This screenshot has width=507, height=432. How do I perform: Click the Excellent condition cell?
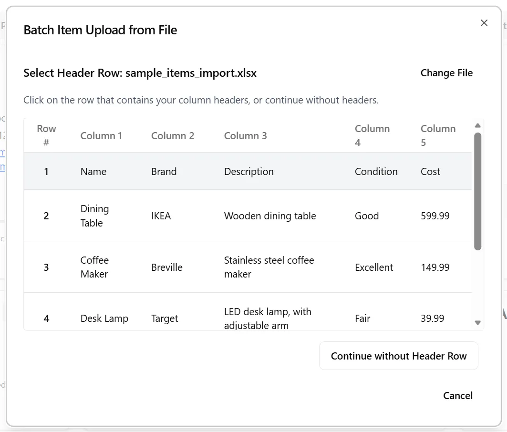pyautogui.click(x=374, y=267)
